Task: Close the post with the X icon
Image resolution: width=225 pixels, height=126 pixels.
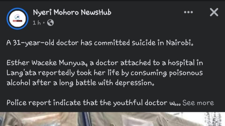Action: pos(214,12)
